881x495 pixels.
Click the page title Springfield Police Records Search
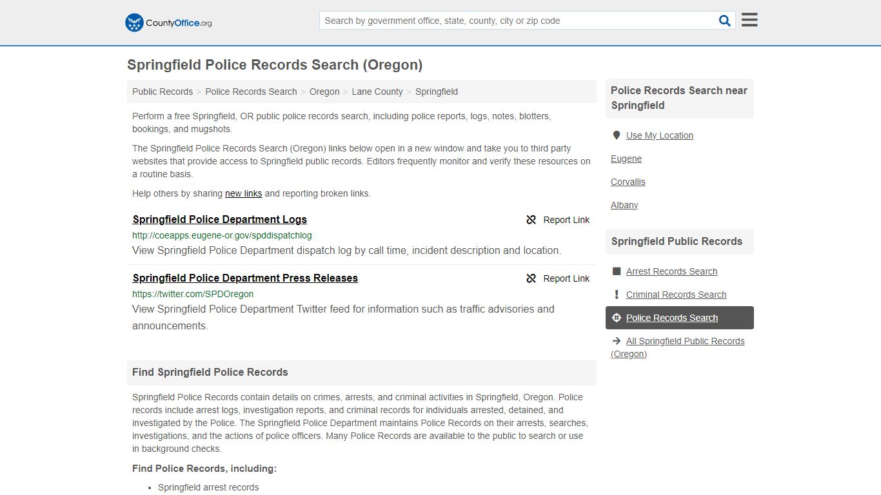[x=275, y=64]
